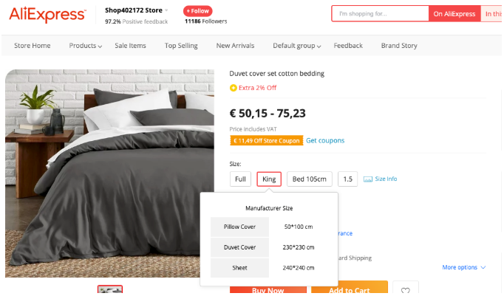Select the Full size option
The height and width of the screenshot is (296, 504).
tap(240, 179)
